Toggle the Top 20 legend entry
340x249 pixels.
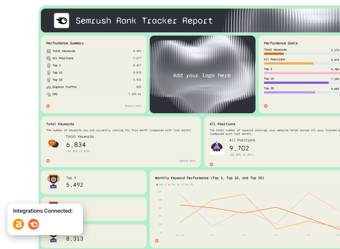point(187,184)
